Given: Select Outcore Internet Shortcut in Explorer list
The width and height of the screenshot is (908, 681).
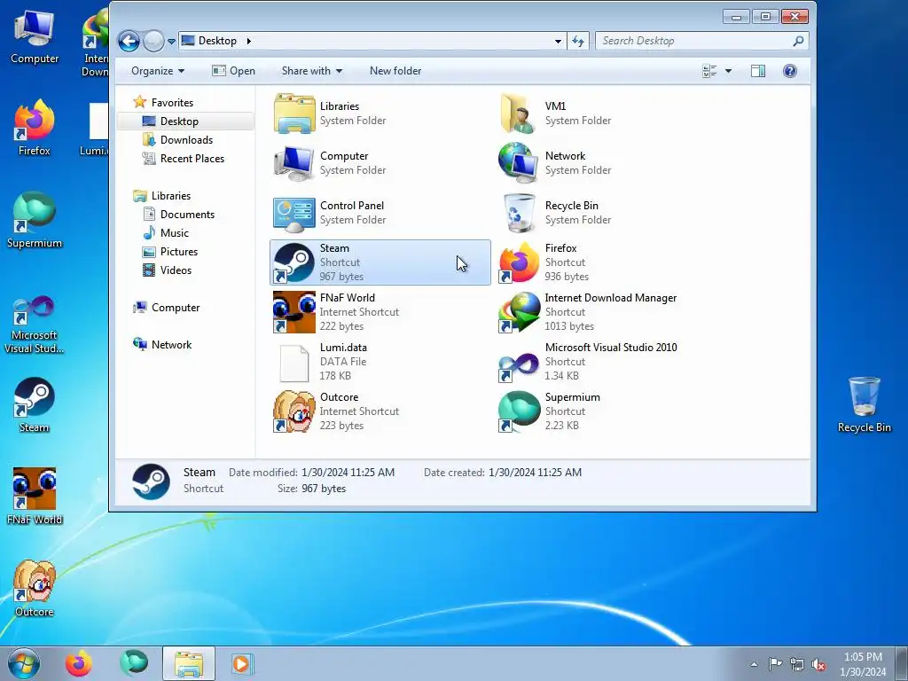Looking at the screenshot, I should (x=380, y=411).
